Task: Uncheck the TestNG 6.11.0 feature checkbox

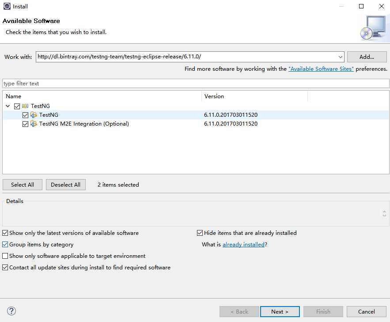Action: tap(25, 115)
